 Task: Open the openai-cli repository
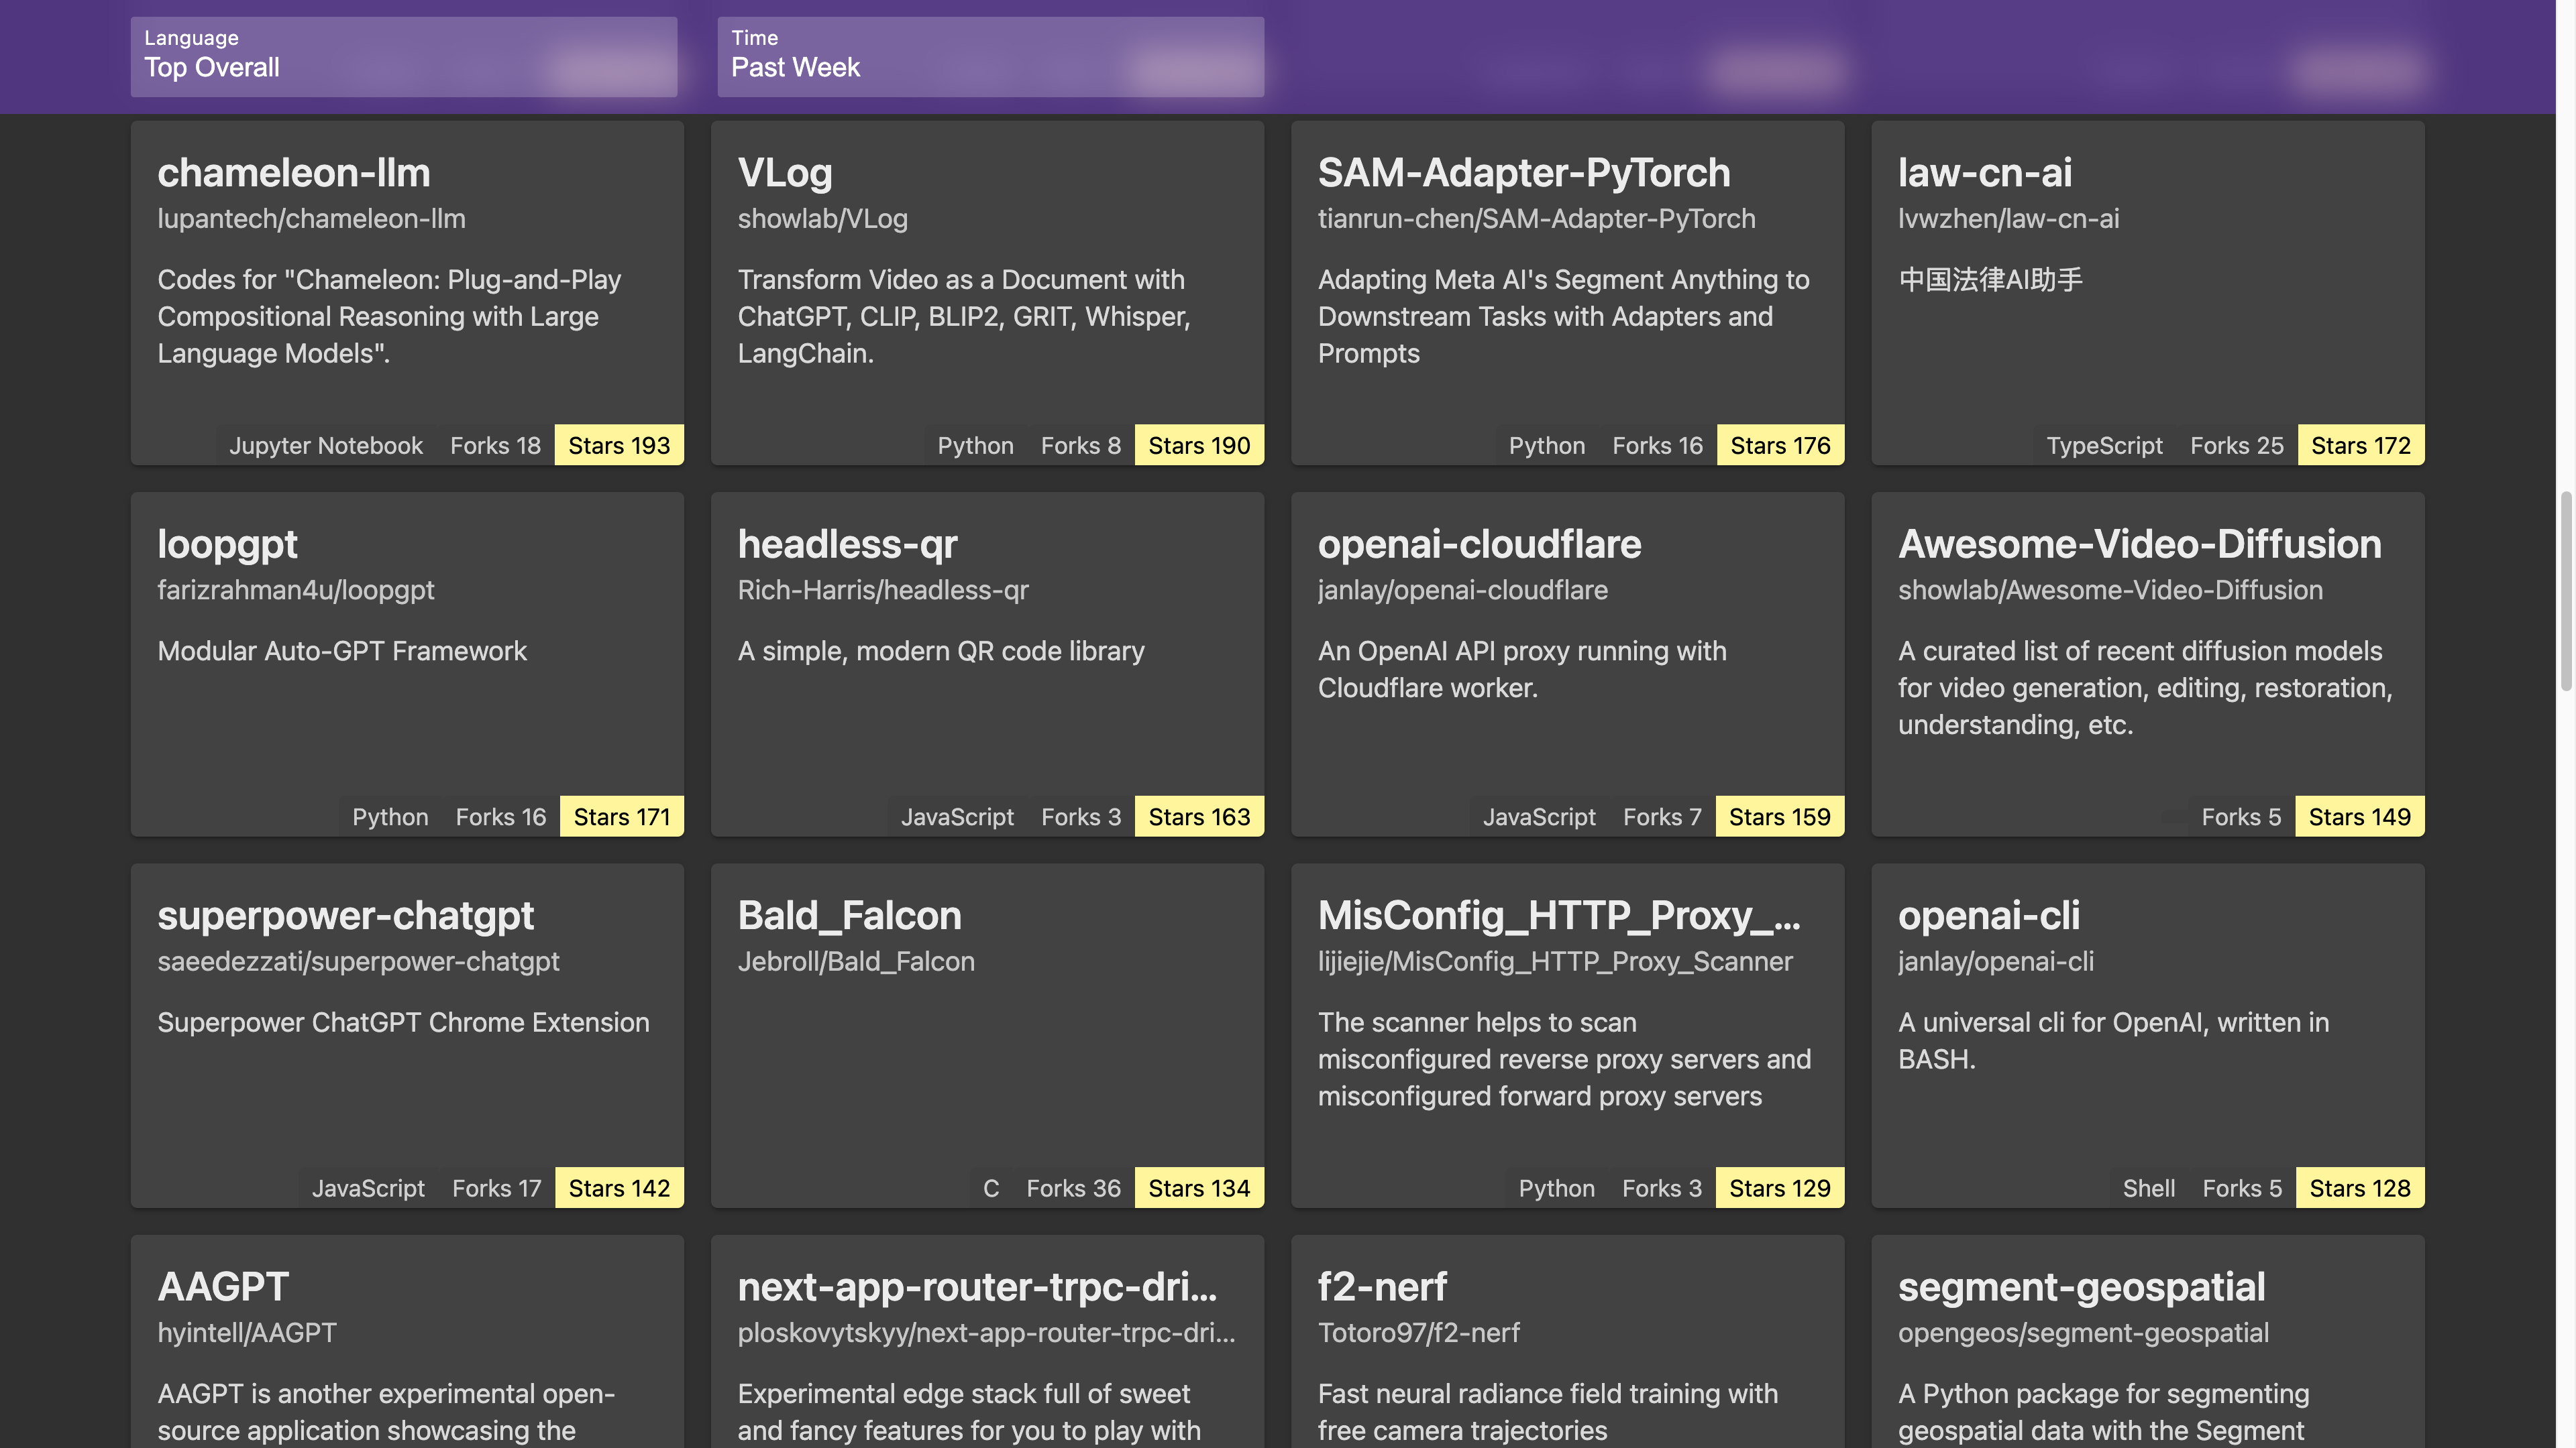tap(1988, 915)
